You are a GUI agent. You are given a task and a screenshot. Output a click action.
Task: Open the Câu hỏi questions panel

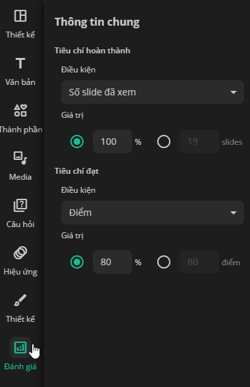20,205
